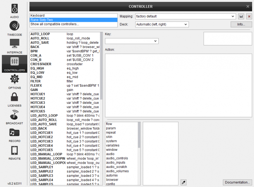Save the current mapping with floppy icon
254x187 pixels.
point(241,17)
